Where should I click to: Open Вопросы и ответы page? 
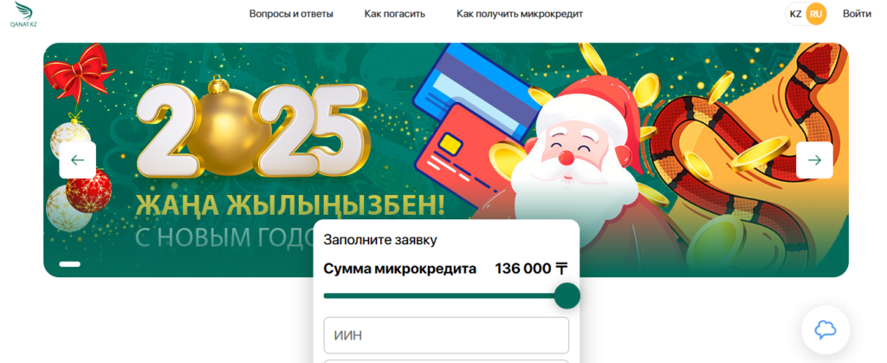[x=291, y=14]
